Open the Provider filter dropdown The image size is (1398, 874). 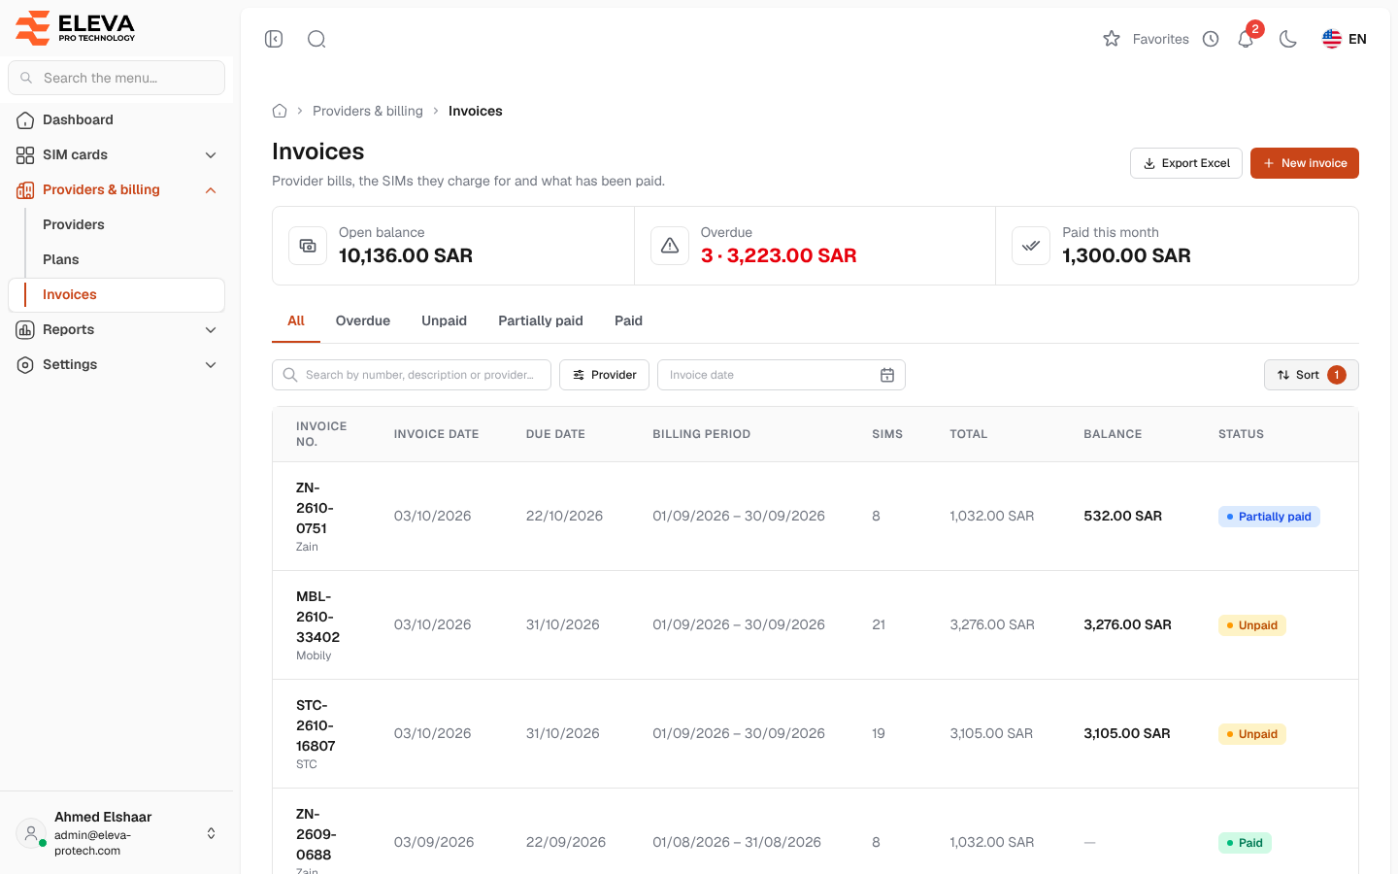tap(604, 375)
